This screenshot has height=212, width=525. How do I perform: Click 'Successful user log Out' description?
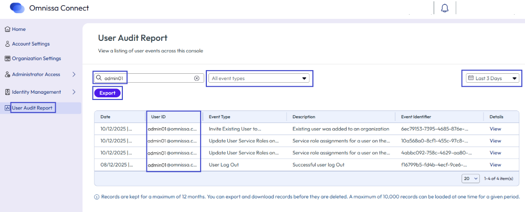pos(318,164)
